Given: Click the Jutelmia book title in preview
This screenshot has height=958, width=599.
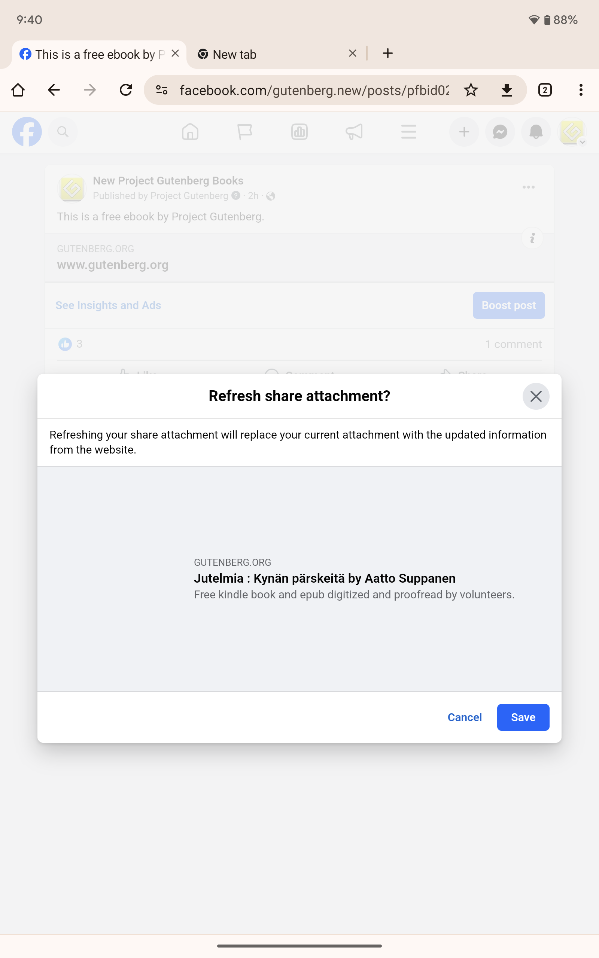Looking at the screenshot, I should point(325,579).
